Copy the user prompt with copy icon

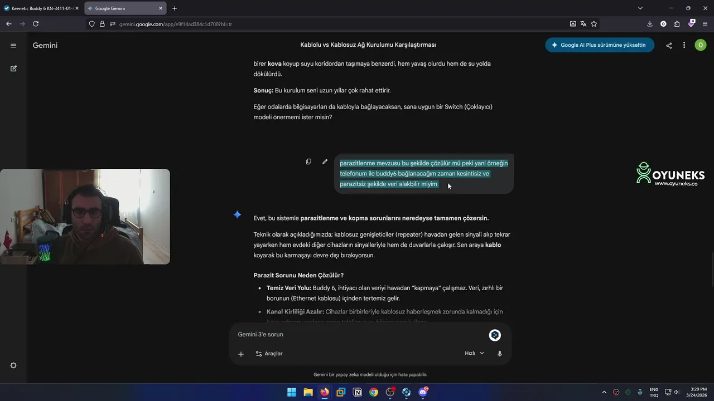coord(308,162)
